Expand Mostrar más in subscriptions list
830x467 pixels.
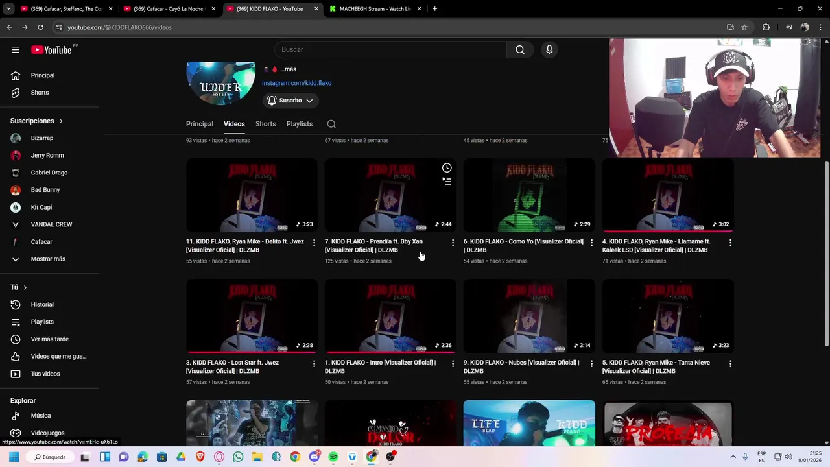tap(49, 259)
